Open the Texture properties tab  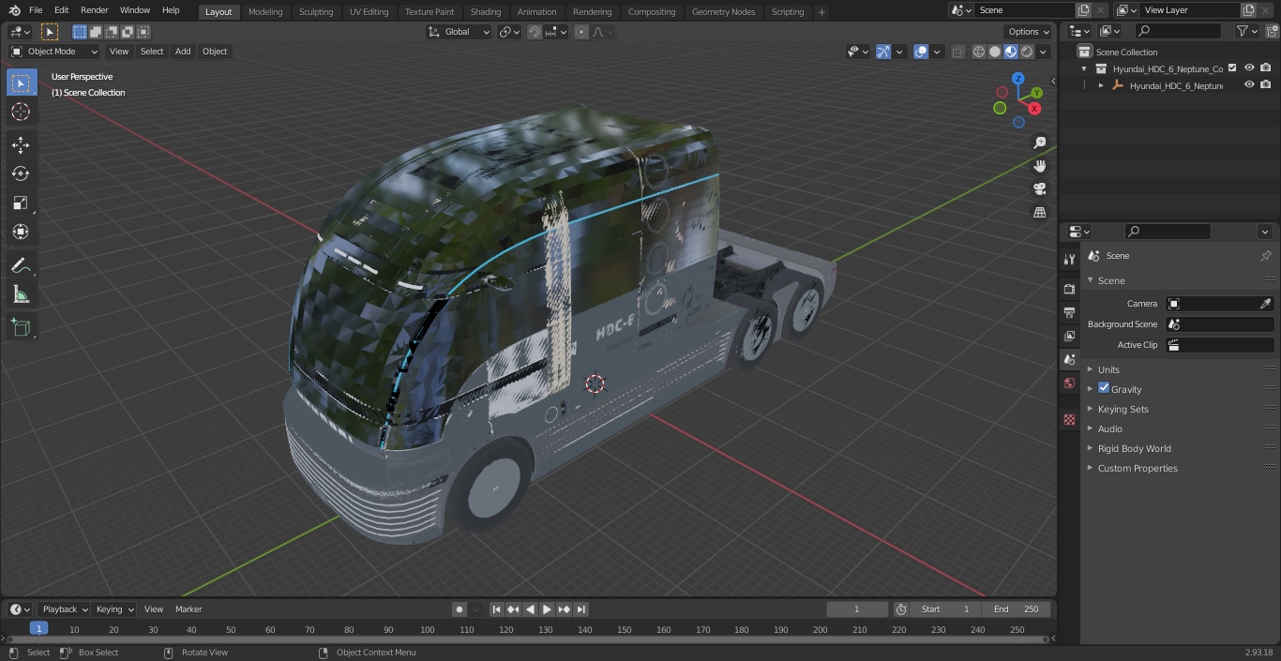click(x=1069, y=420)
